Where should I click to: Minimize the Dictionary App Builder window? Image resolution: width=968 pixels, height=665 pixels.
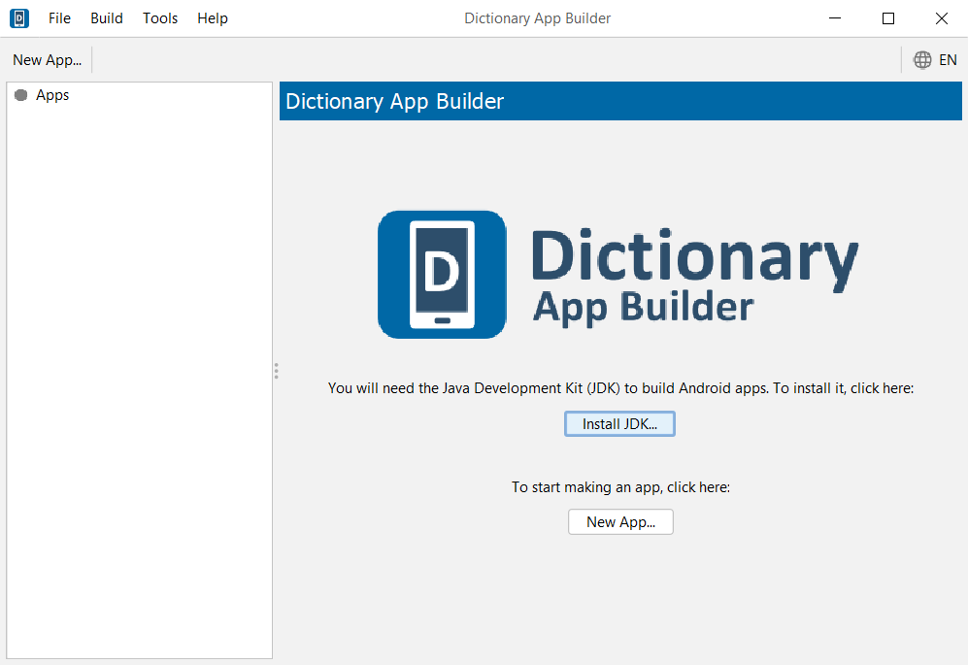point(835,18)
